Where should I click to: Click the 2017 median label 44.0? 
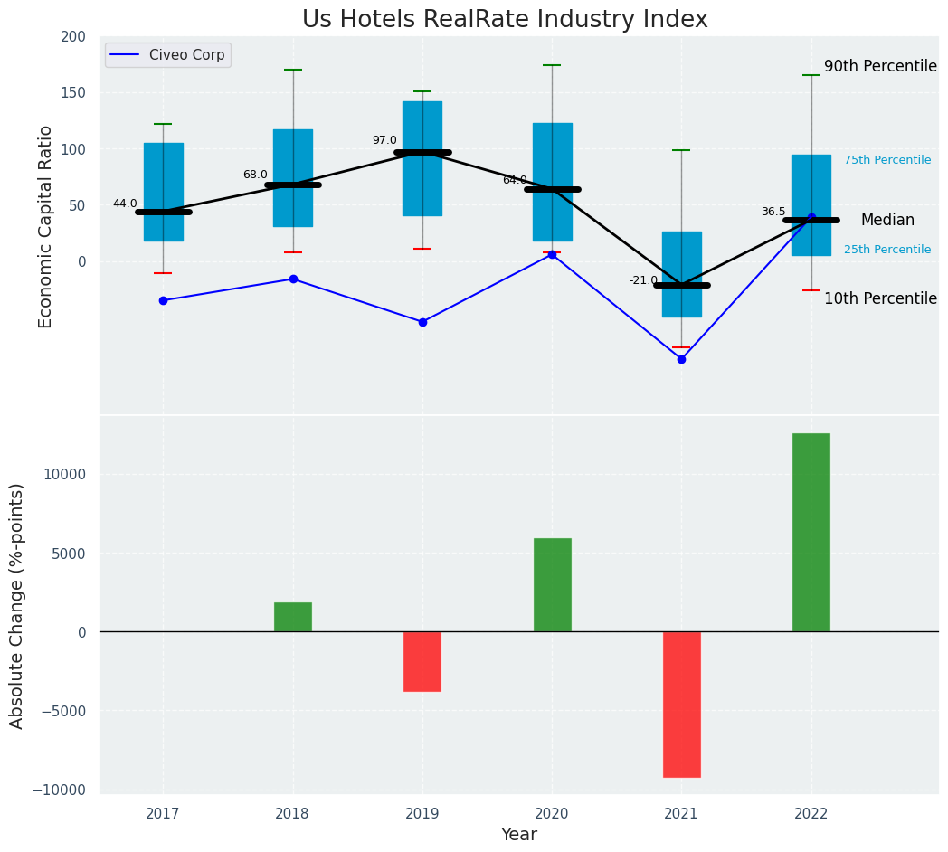[125, 204]
